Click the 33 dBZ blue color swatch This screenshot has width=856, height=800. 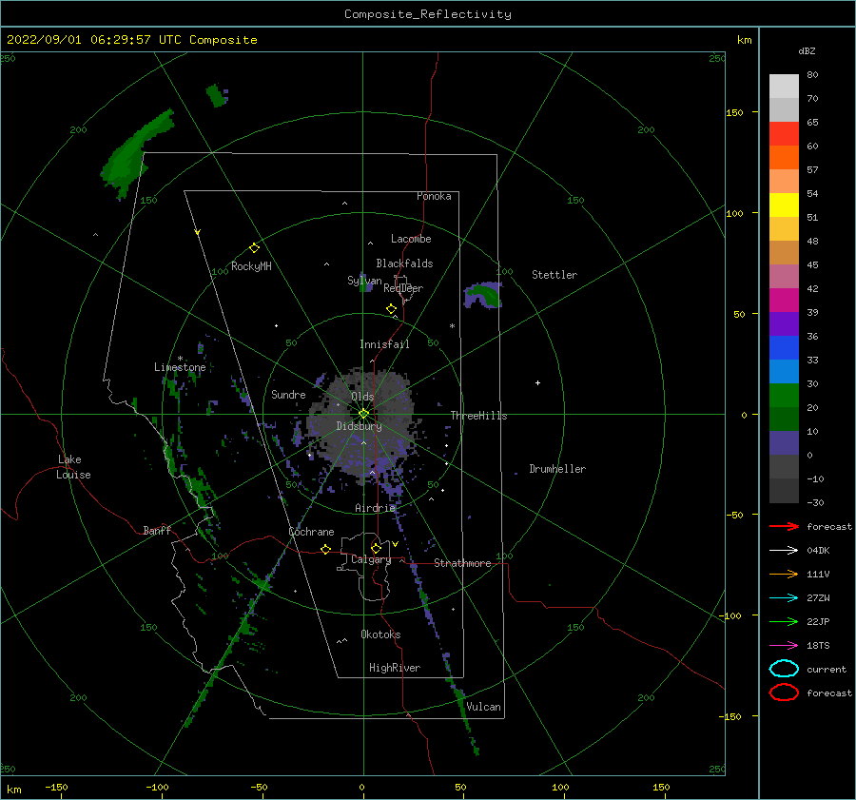[x=784, y=347]
